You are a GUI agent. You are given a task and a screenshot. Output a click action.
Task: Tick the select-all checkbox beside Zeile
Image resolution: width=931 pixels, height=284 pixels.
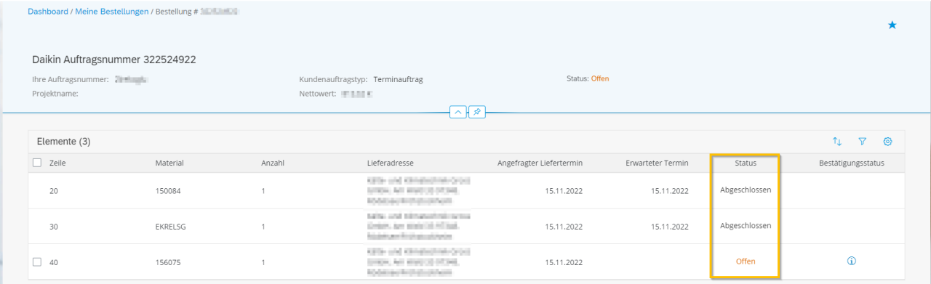38,163
